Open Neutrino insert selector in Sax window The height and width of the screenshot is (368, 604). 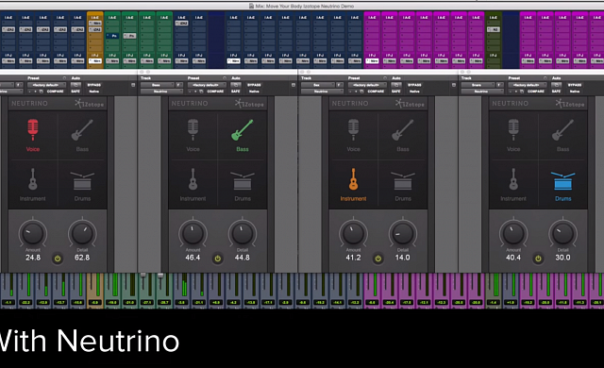(x=322, y=92)
